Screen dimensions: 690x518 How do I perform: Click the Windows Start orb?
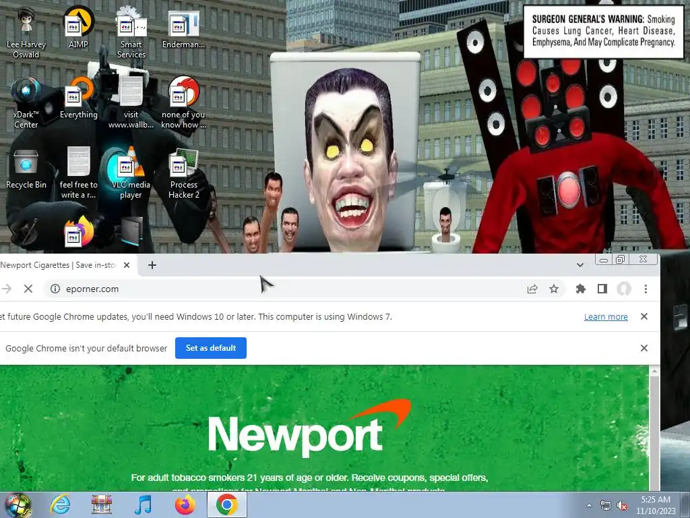(18, 505)
